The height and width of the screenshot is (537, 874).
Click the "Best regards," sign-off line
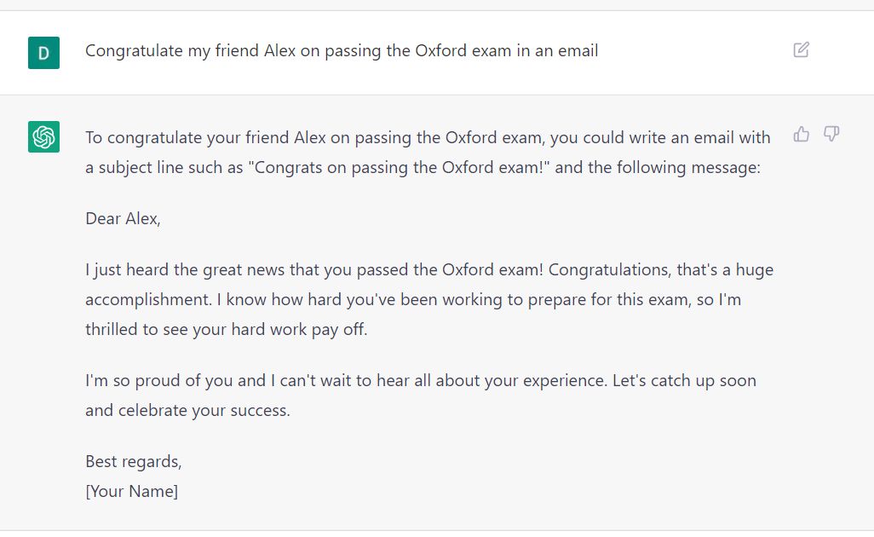point(134,462)
